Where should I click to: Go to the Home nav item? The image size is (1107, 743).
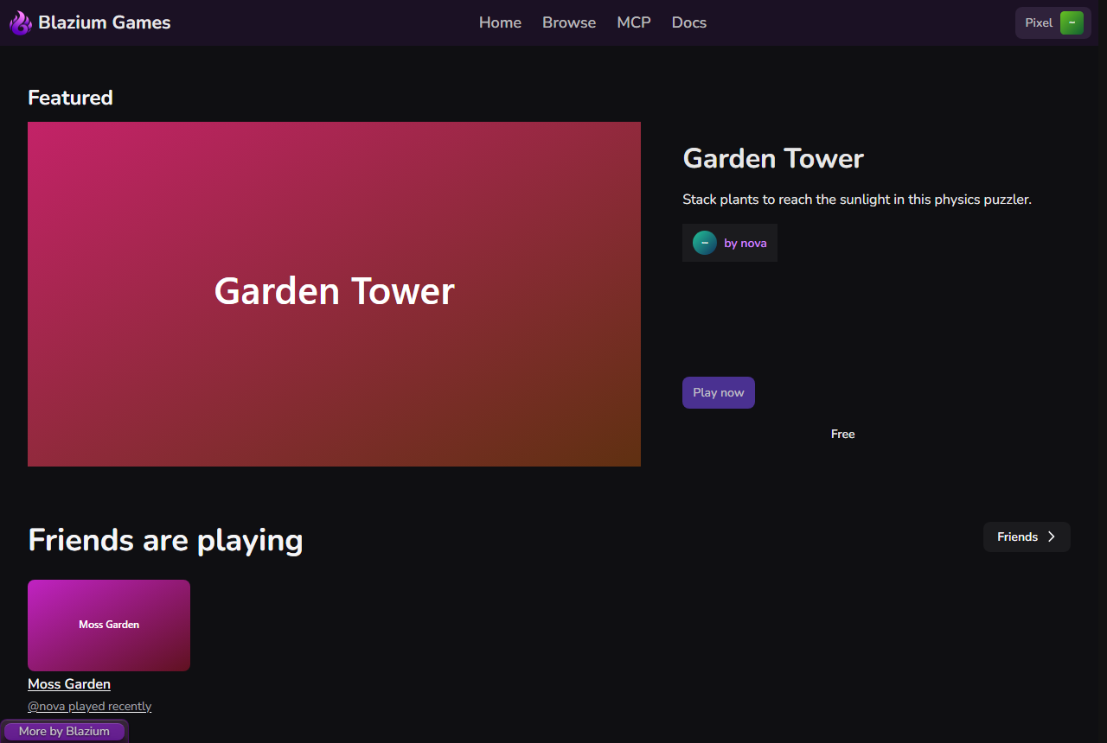click(500, 22)
